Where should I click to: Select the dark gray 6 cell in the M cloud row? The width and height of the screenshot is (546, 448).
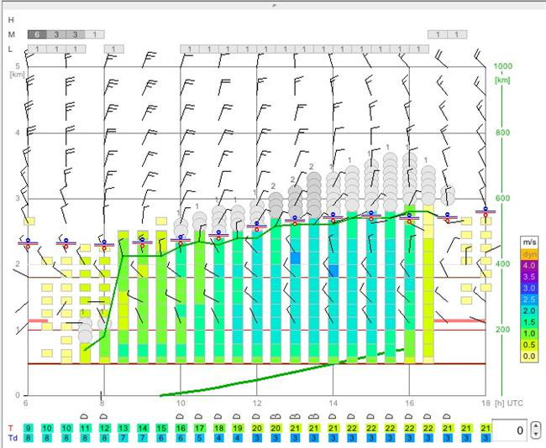point(37,34)
